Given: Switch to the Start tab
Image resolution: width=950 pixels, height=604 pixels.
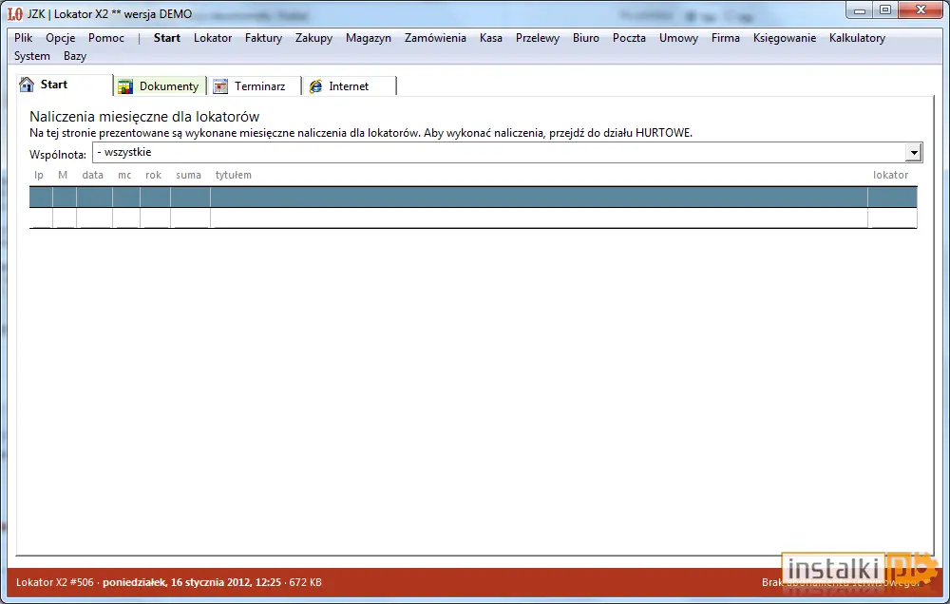Looking at the screenshot, I should [65, 85].
